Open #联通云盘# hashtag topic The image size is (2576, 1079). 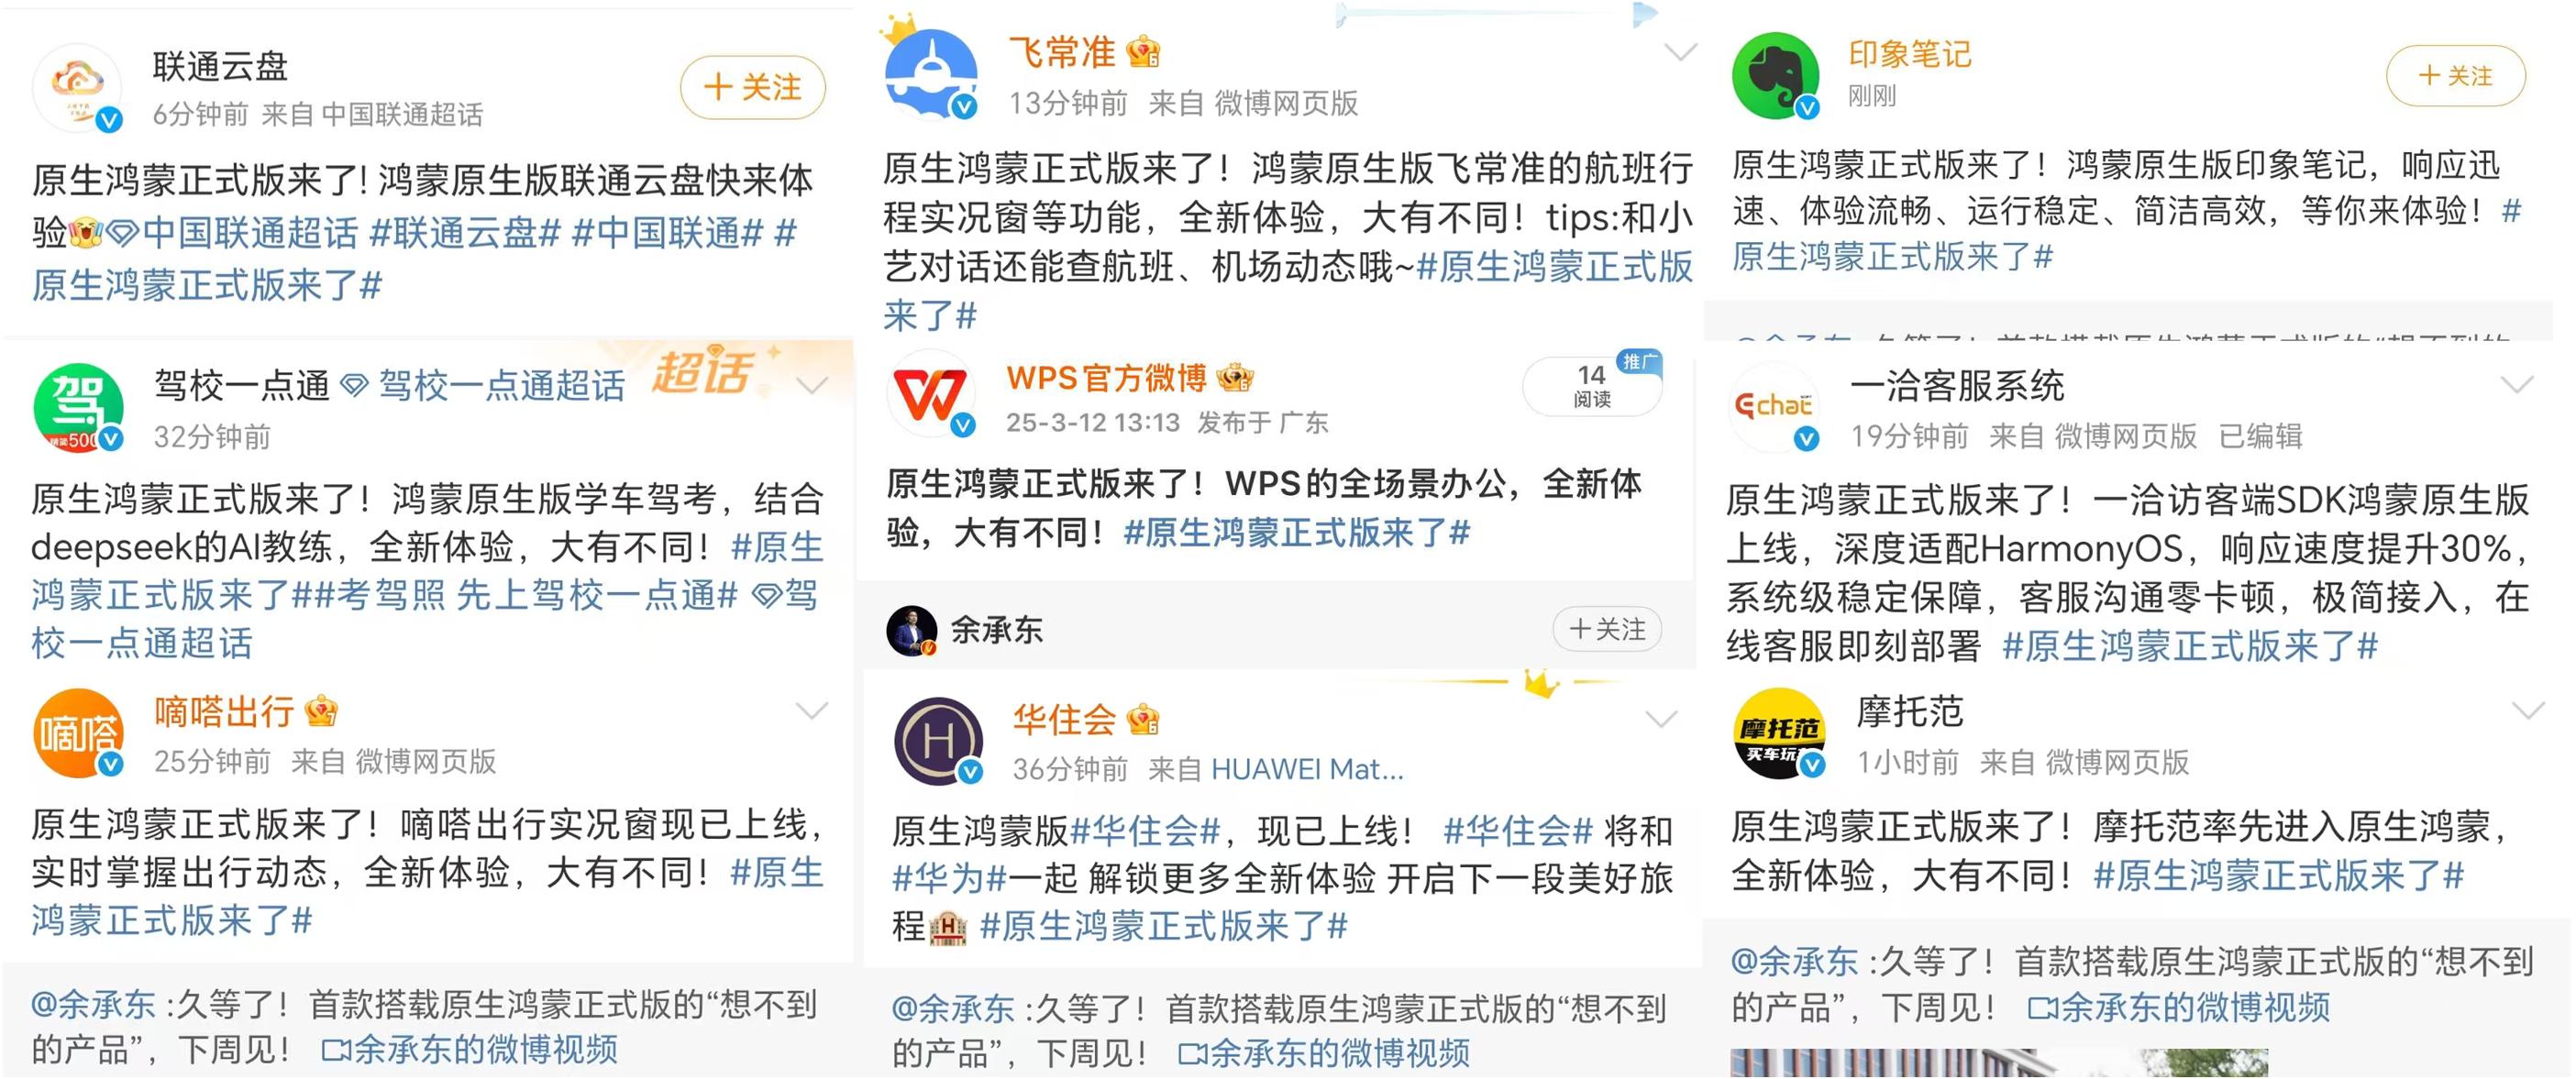[x=465, y=233]
